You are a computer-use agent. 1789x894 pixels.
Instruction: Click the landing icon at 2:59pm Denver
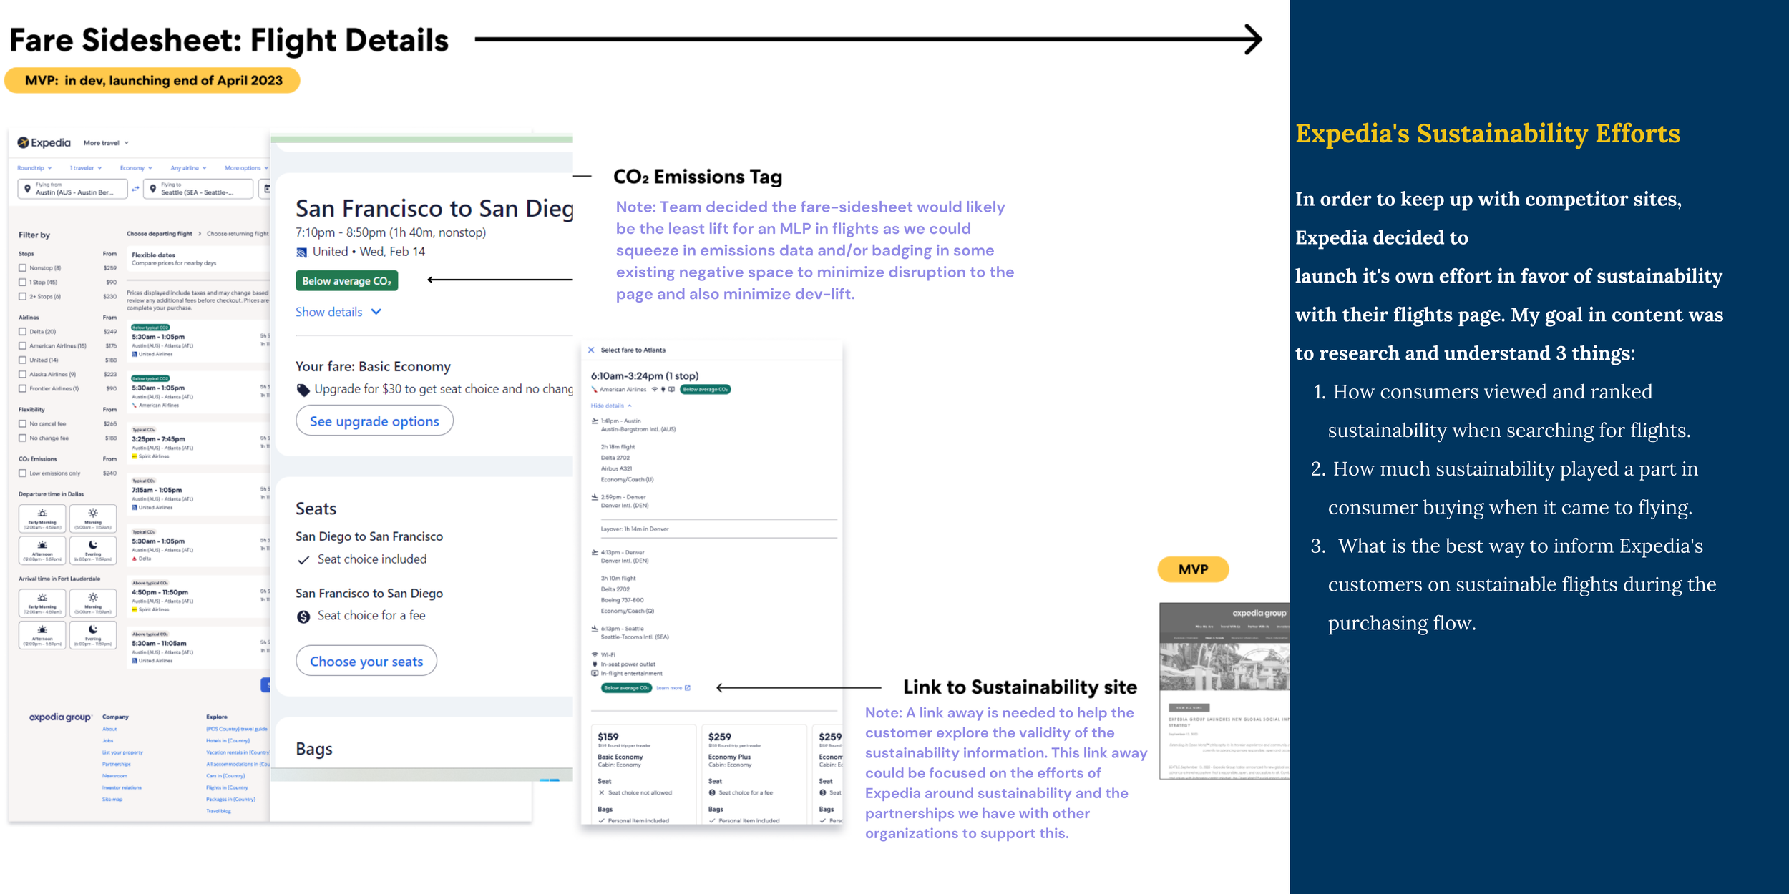595,497
